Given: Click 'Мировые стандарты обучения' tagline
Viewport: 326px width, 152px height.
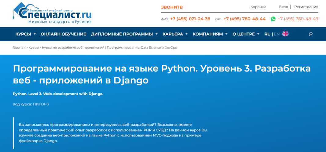Looking at the screenshot, I should click(x=60, y=22).
